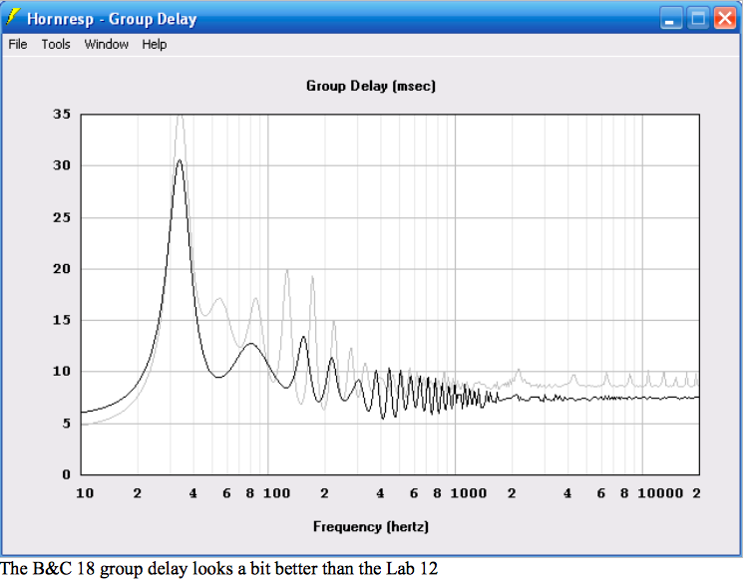Click the '10000' frequency axis label
The width and height of the screenshot is (750, 583).
pyautogui.click(x=660, y=493)
